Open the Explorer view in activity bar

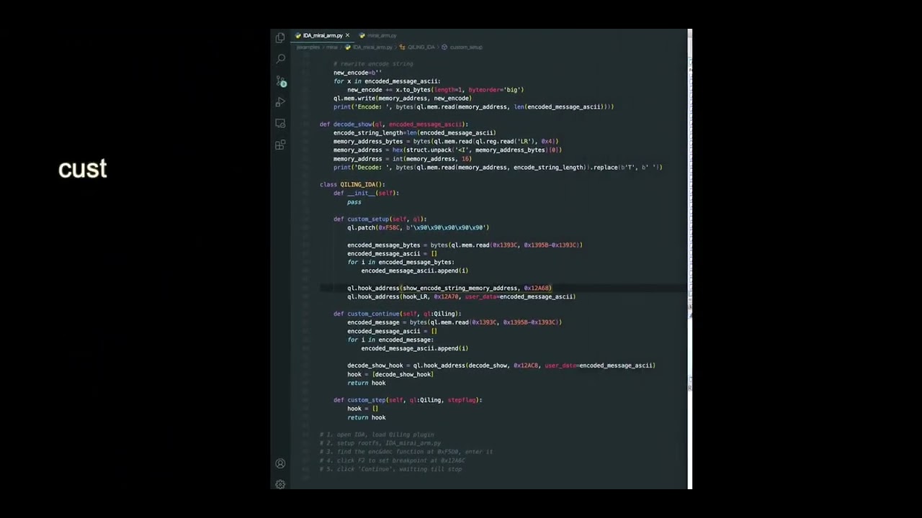pyautogui.click(x=280, y=37)
